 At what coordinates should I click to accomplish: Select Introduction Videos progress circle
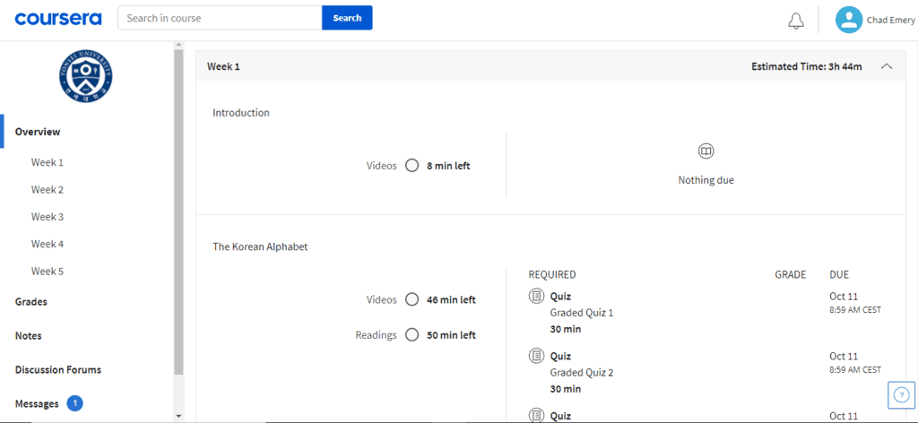(412, 166)
